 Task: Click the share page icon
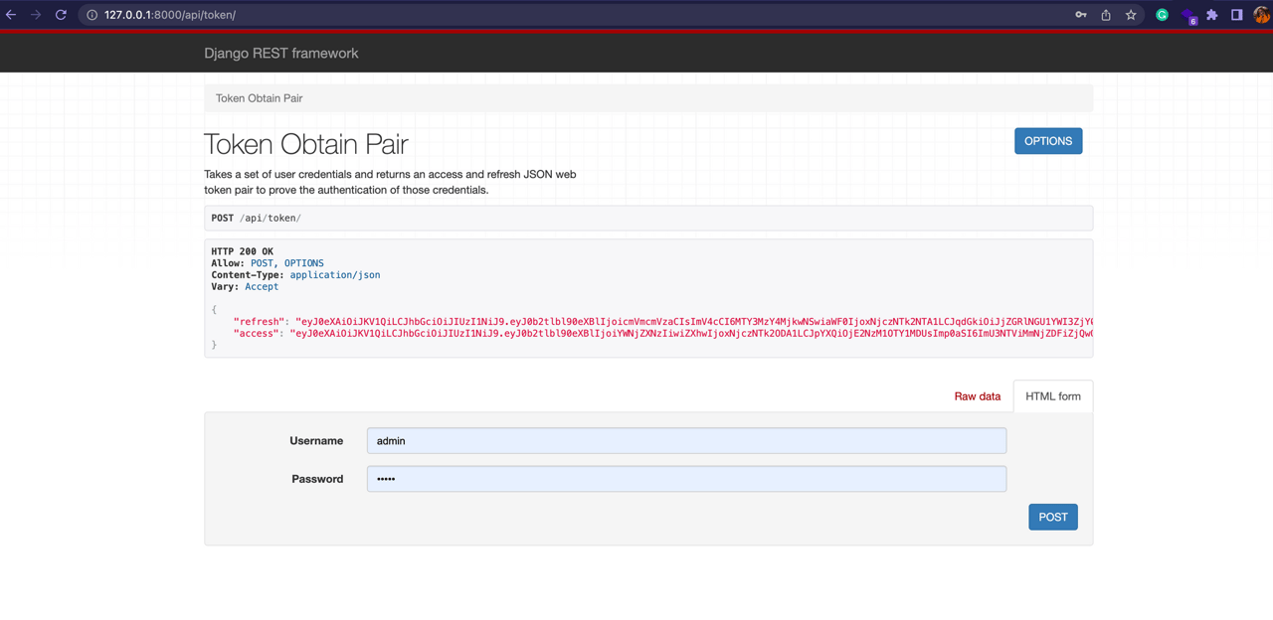point(1106,15)
